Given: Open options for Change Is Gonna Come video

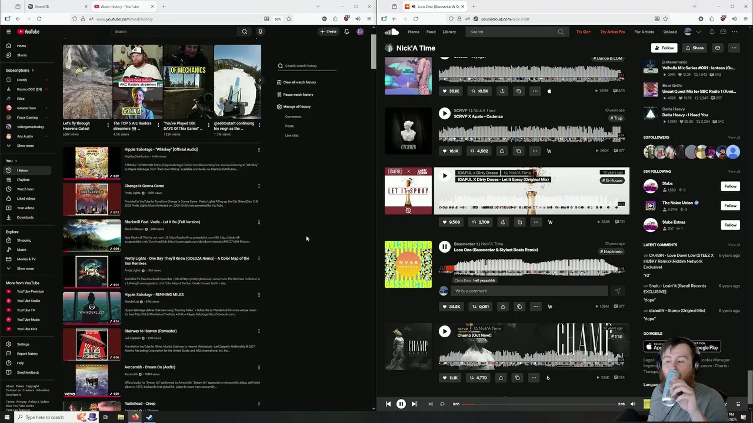Looking at the screenshot, I should pyautogui.click(x=259, y=186).
